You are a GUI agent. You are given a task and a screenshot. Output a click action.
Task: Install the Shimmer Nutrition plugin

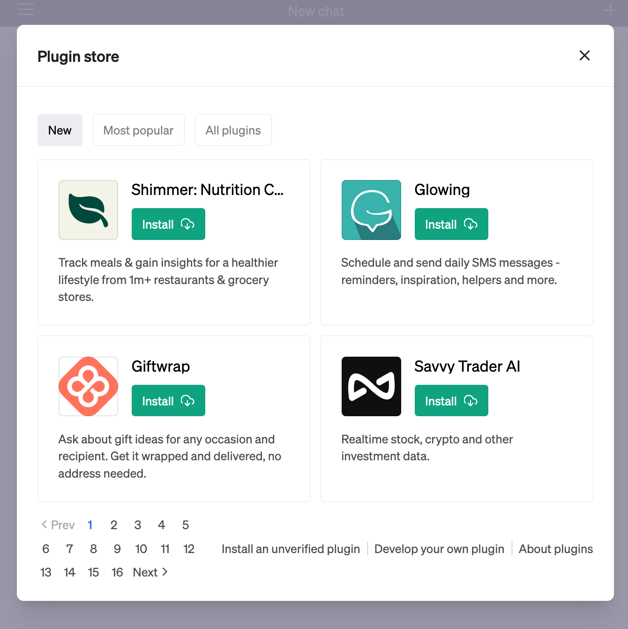tap(168, 224)
